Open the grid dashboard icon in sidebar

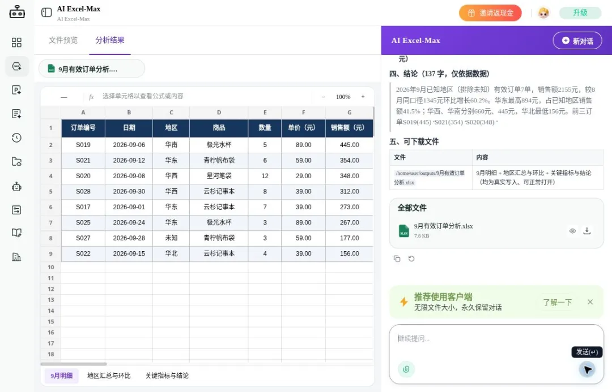pyautogui.click(x=16, y=42)
